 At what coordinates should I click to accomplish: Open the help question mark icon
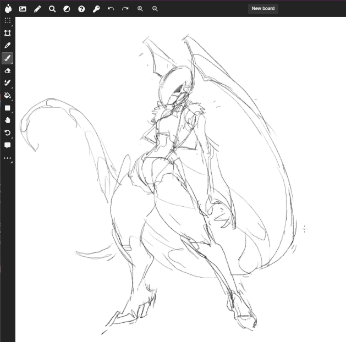point(81,9)
